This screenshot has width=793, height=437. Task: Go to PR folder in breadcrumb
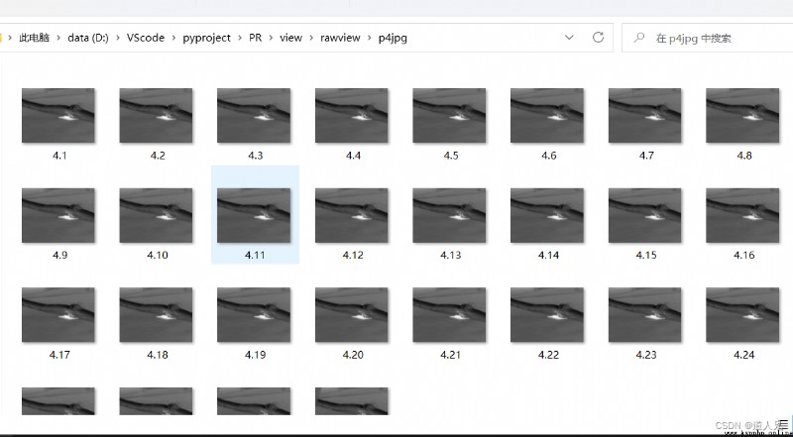256,38
